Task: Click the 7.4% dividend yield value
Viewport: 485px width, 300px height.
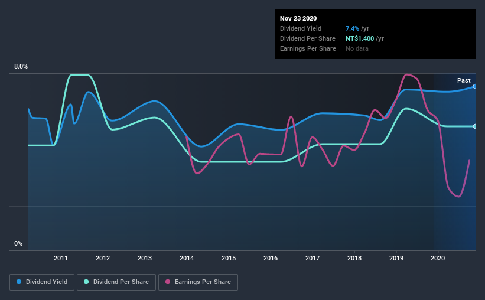Action: (x=352, y=28)
